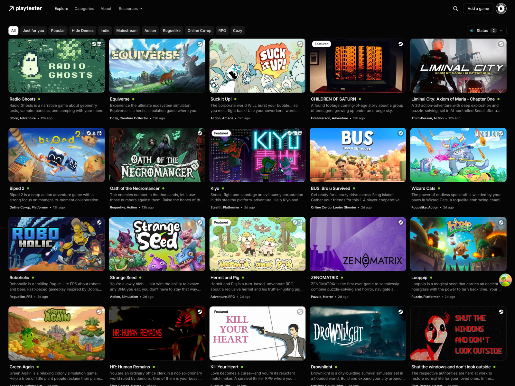The image size is (515, 386).
Task: Expand the Status filter dropdown
Action: point(486,31)
